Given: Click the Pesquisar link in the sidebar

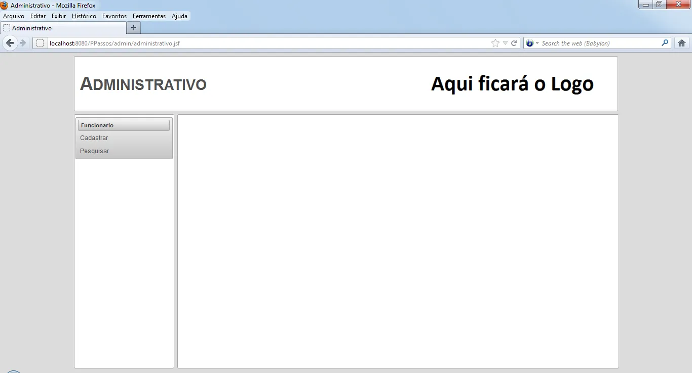Looking at the screenshot, I should click(x=95, y=151).
